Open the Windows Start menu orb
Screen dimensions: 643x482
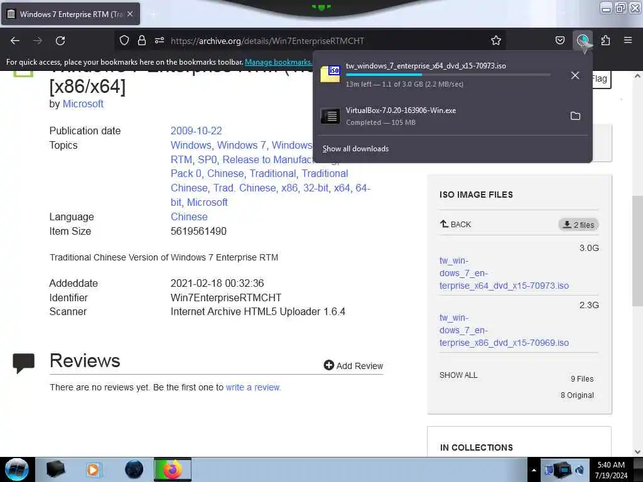click(16, 469)
